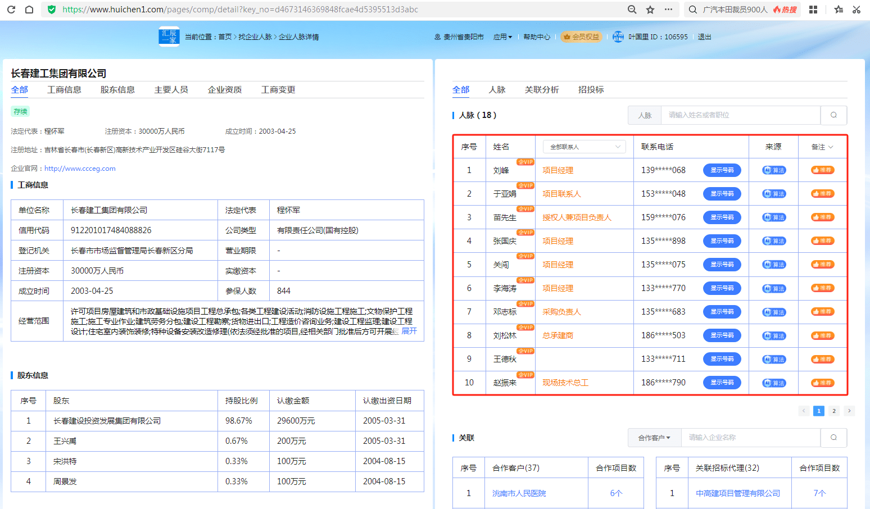Click the 广汽本田裁员900人 search box

pyautogui.click(x=735, y=10)
